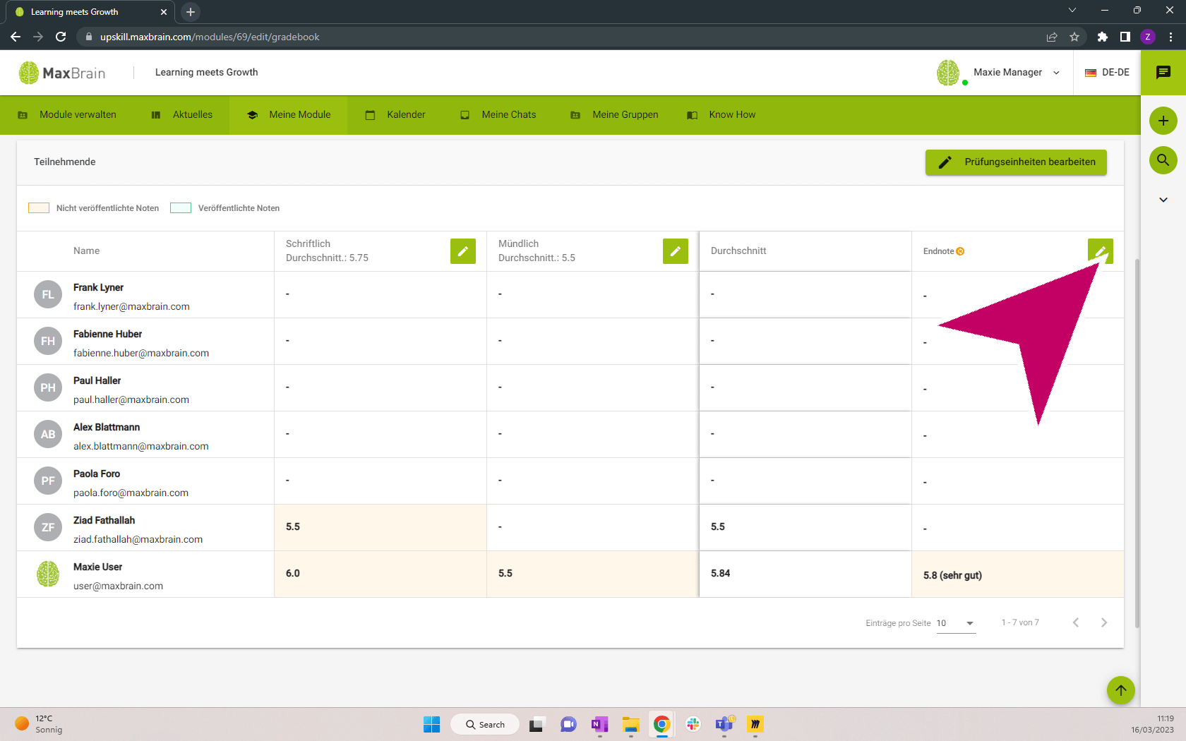Image resolution: width=1186 pixels, height=741 pixels.
Task: Go to previous page of entries
Action: click(x=1076, y=622)
